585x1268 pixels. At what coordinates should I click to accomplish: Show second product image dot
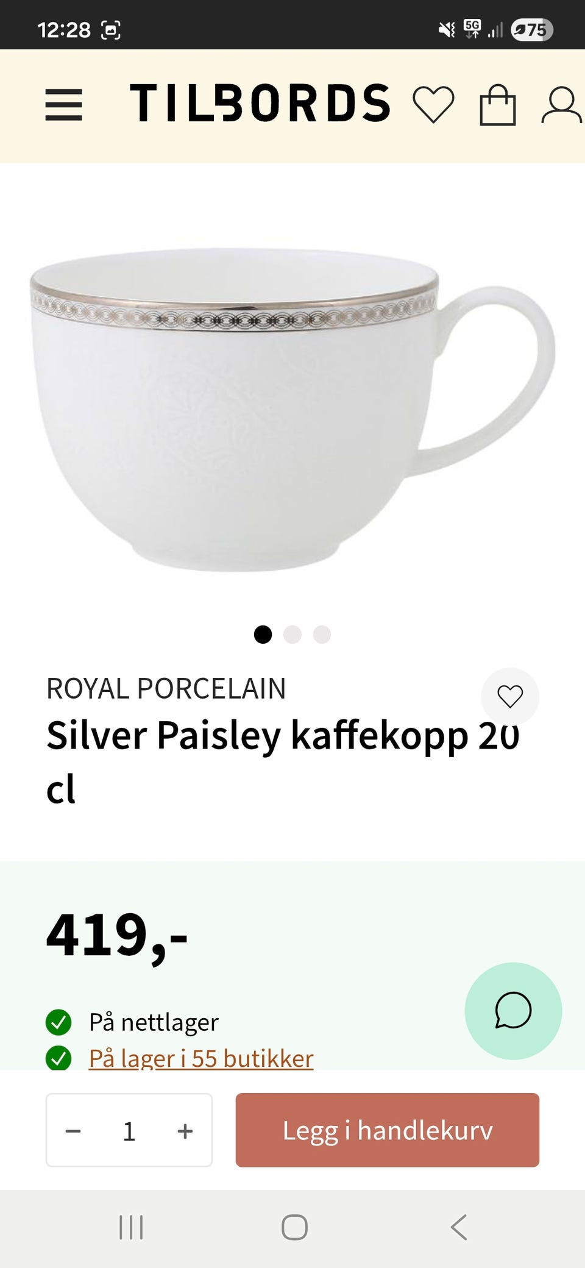point(292,635)
